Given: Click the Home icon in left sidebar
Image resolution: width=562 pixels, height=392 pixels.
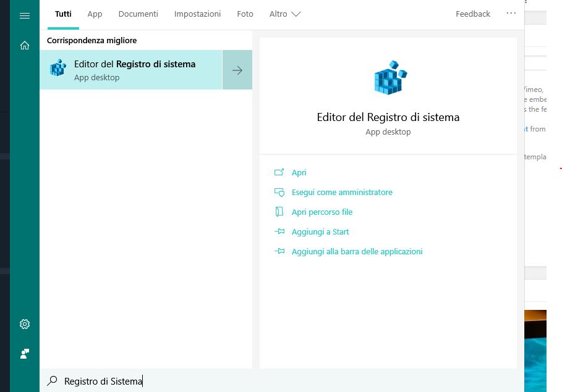Looking at the screenshot, I should 25,45.
